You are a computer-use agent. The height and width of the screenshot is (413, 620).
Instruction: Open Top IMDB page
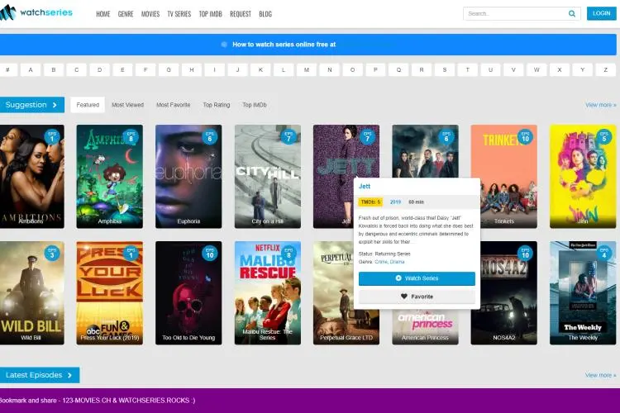pyautogui.click(x=210, y=14)
